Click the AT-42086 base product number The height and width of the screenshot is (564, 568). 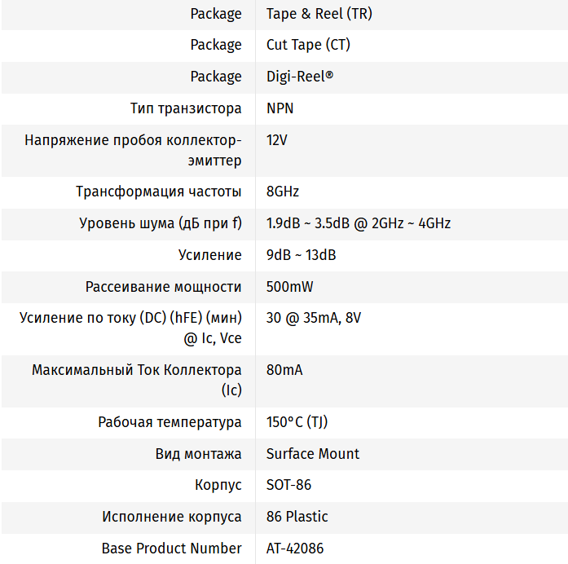(295, 549)
